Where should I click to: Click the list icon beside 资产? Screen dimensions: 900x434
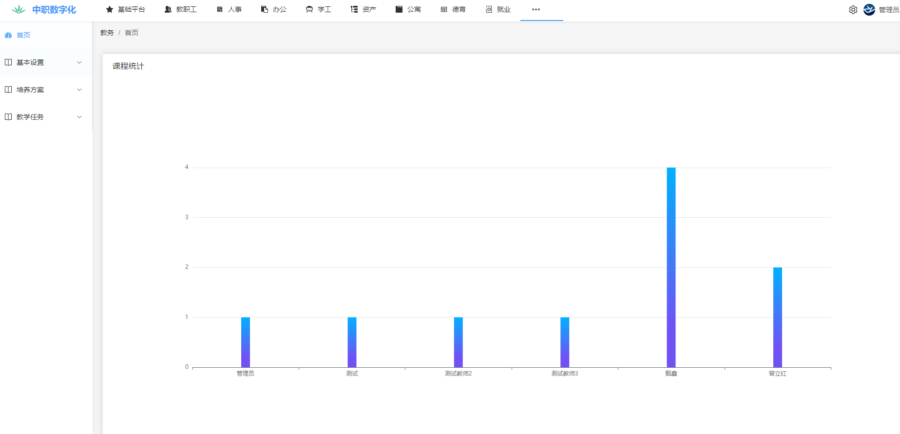354,9
